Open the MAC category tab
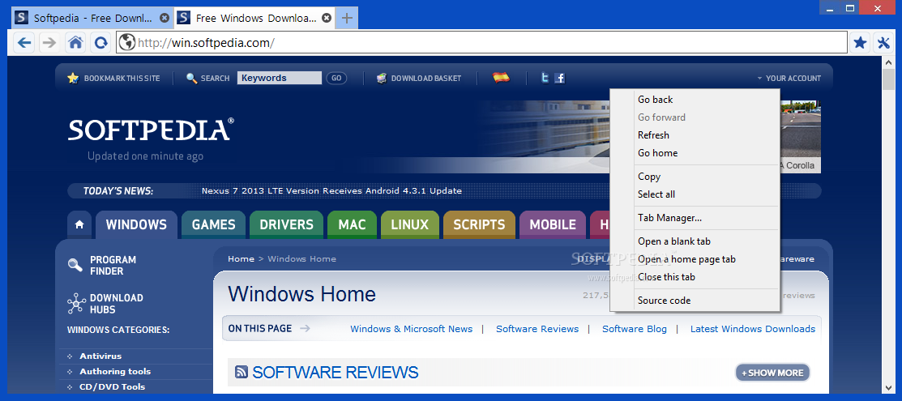The image size is (902, 401). pyautogui.click(x=352, y=224)
